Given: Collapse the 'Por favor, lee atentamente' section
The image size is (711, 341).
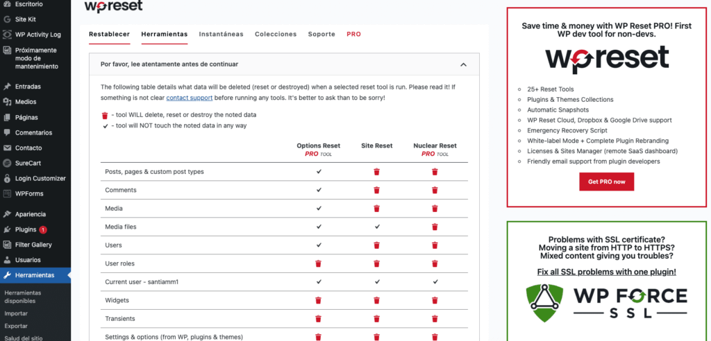Looking at the screenshot, I should point(463,64).
